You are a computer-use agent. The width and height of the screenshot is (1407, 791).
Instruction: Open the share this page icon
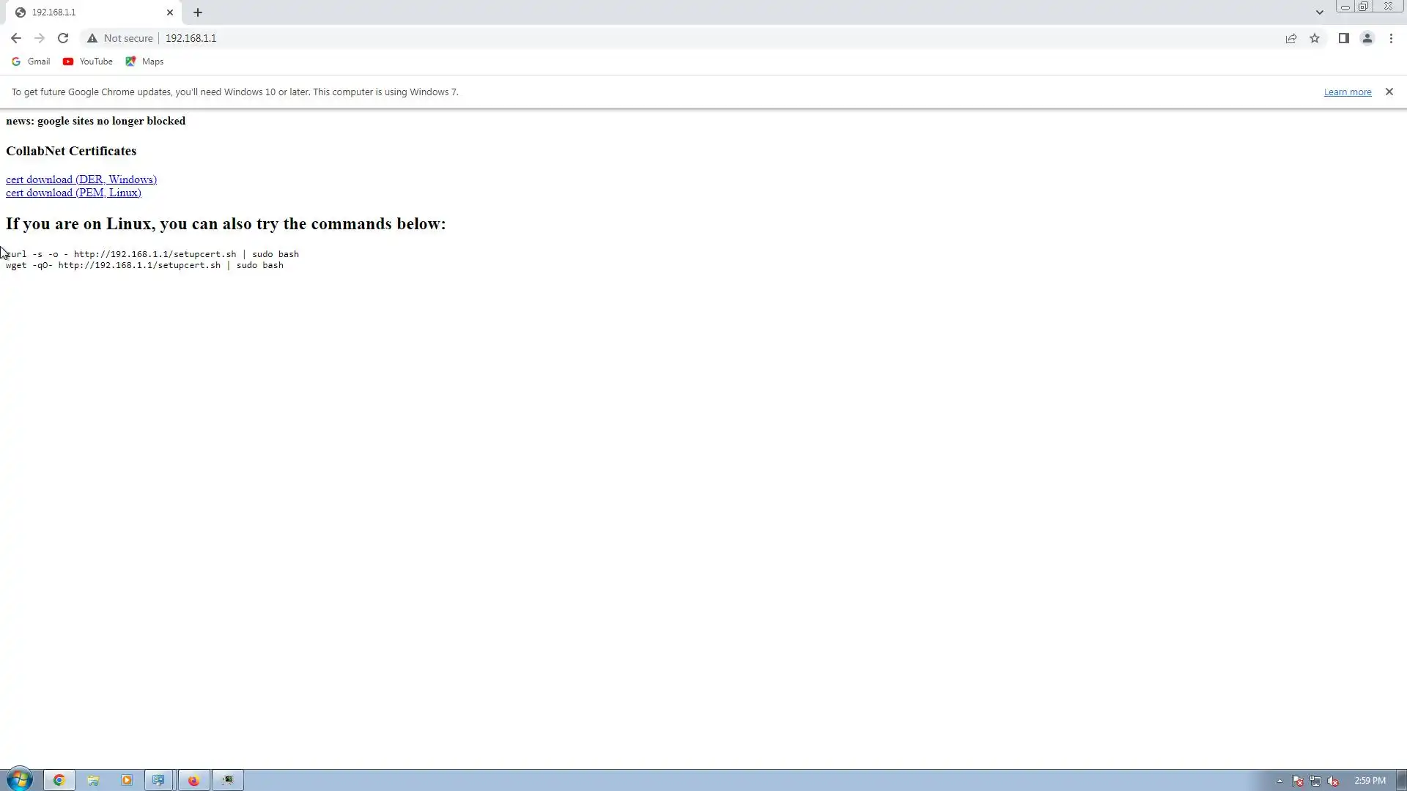coord(1291,38)
